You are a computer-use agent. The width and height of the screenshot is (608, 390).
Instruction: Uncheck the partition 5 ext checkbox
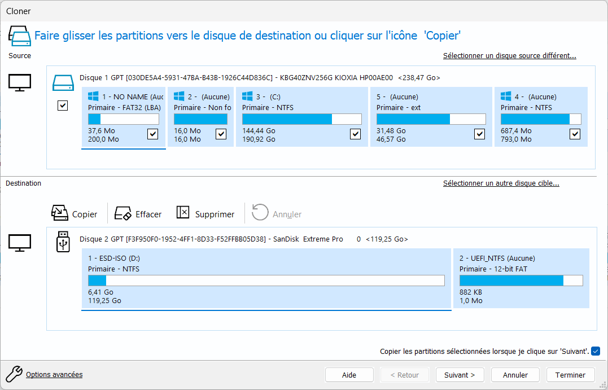pos(480,134)
